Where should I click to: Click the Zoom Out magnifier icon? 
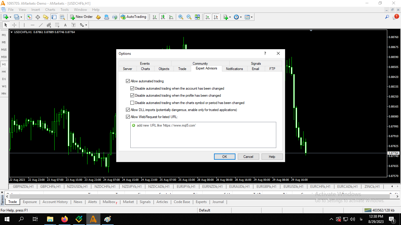pos(189,17)
